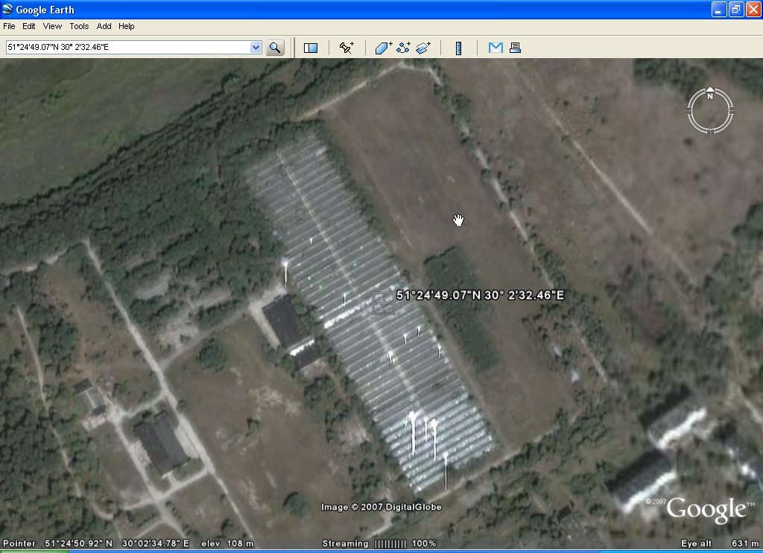Click the Email envelope icon
The height and width of the screenshot is (553, 763).
[496, 48]
